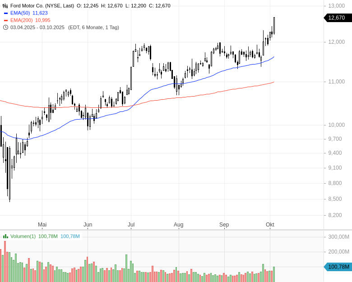Click the Okt label on time axis
Screen dimensions: 352x282
[270, 225]
